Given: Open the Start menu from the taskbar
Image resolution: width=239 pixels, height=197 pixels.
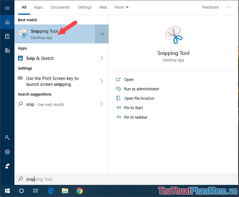Looking at the screenshot, I should pos(7,190).
